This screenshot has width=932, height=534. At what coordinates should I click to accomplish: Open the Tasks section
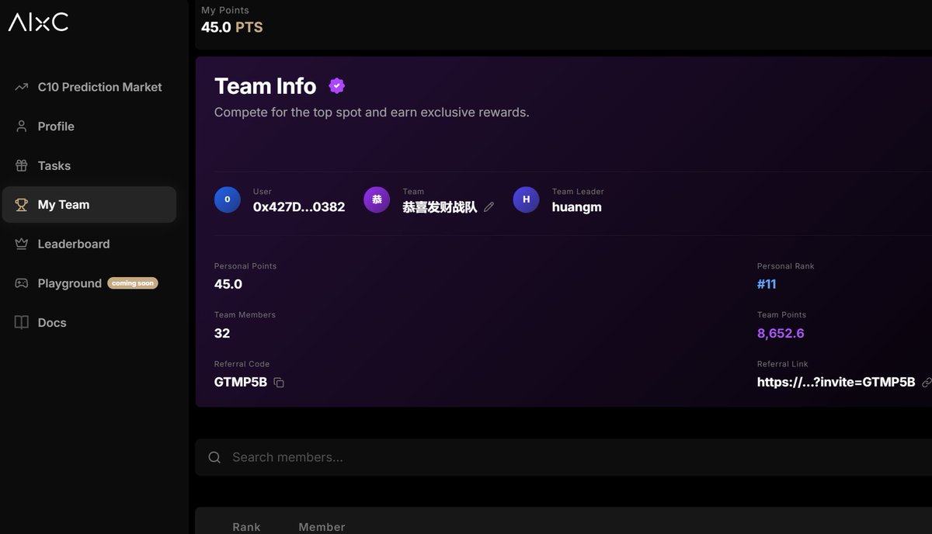pyautogui.click(x=54, y=165)
